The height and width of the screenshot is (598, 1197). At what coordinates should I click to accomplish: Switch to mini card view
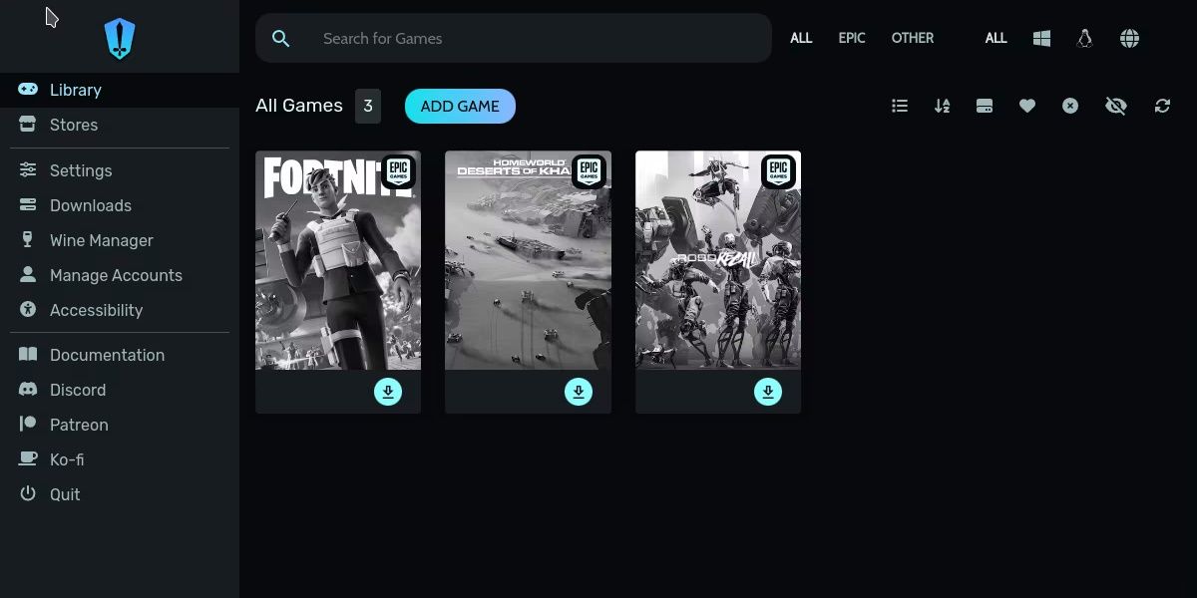(985, 106)
